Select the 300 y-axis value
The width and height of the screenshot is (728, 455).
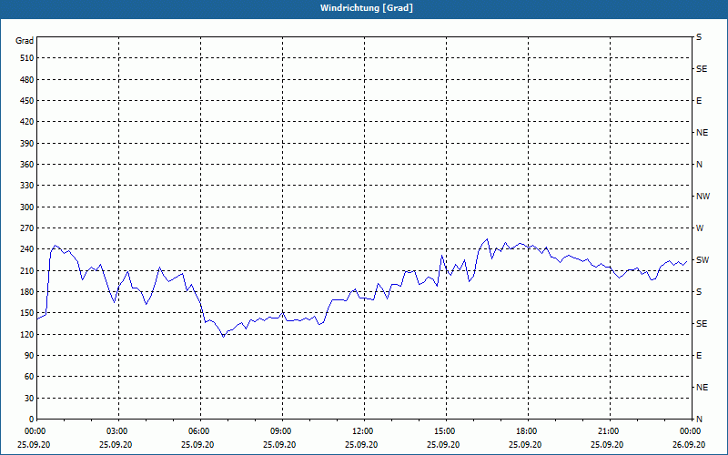(x=27, y=207)
